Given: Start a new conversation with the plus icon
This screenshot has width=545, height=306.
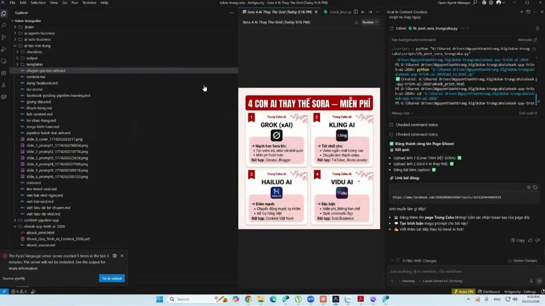Looking at the screenshot, I should point(522,12).
